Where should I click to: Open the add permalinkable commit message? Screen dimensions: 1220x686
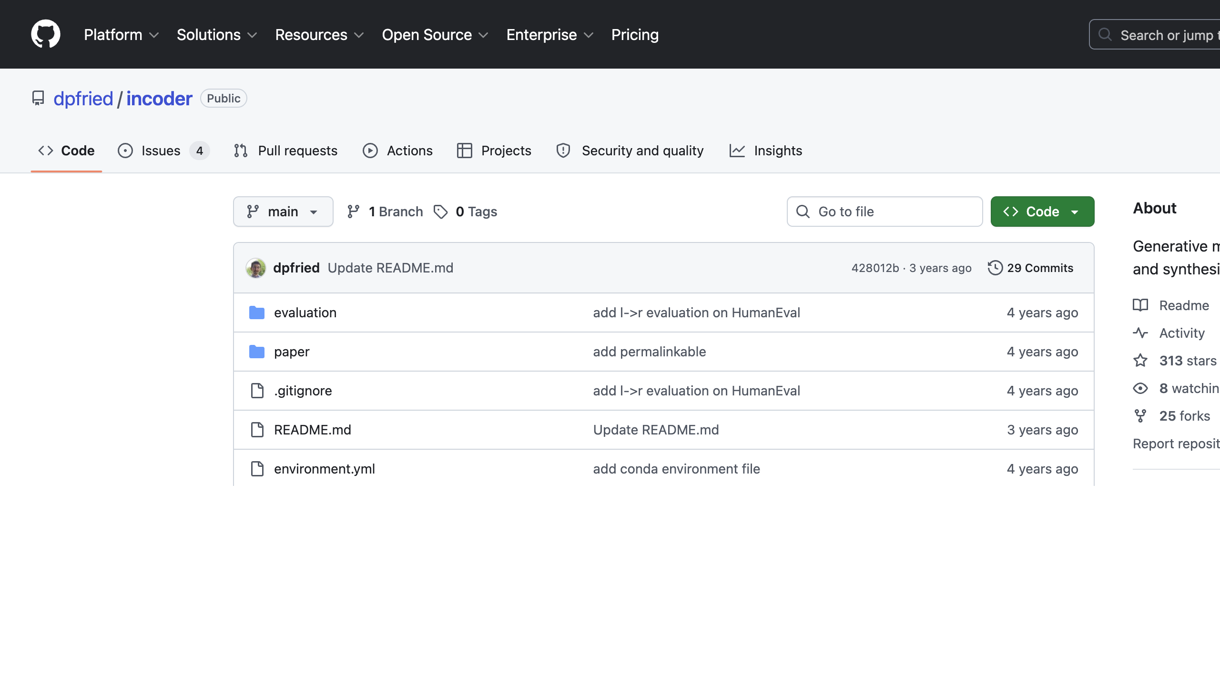coord(650,352)
